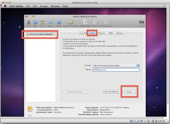The height and width of the screenshot is (124, 170).
Task: Open the Help menu
Action: tap(65, 6)
